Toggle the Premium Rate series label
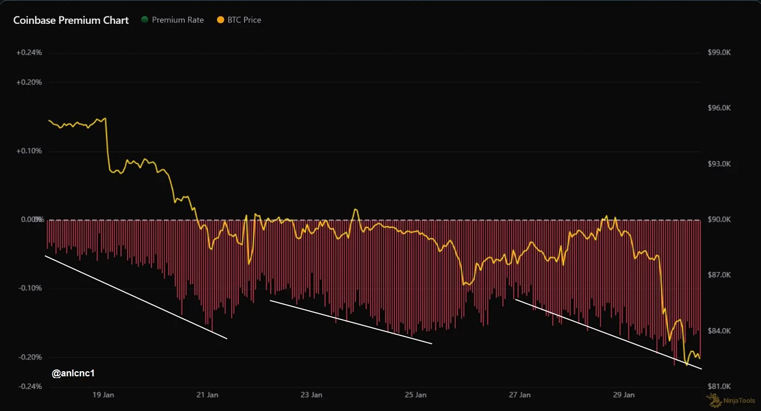Screen dimensions: 761x411 click(178, 20)
